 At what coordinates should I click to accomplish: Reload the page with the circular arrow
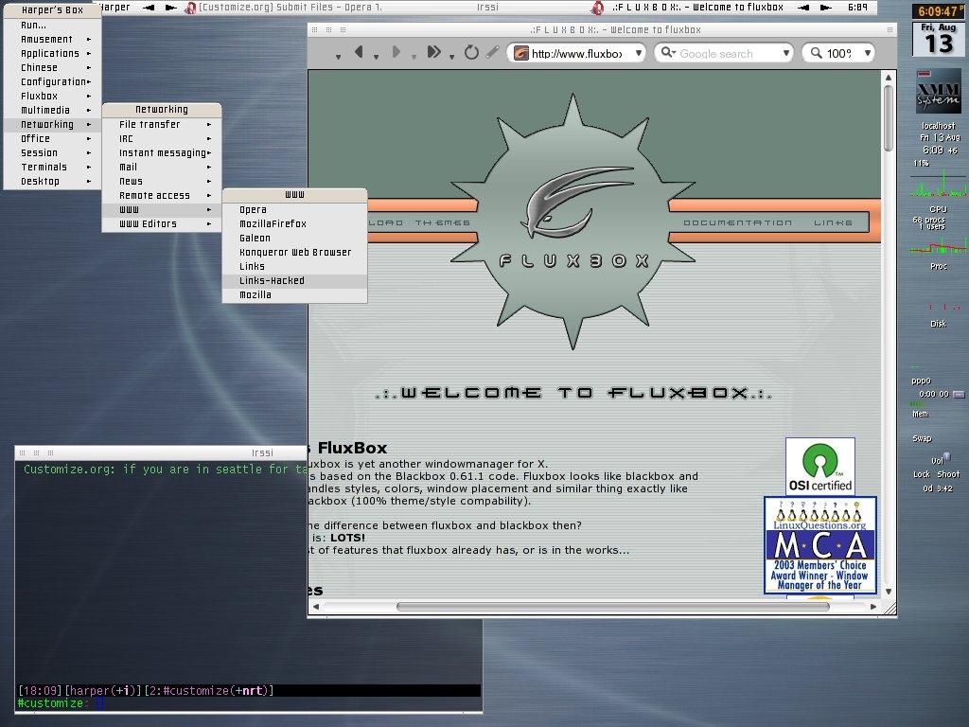(471, 53)
